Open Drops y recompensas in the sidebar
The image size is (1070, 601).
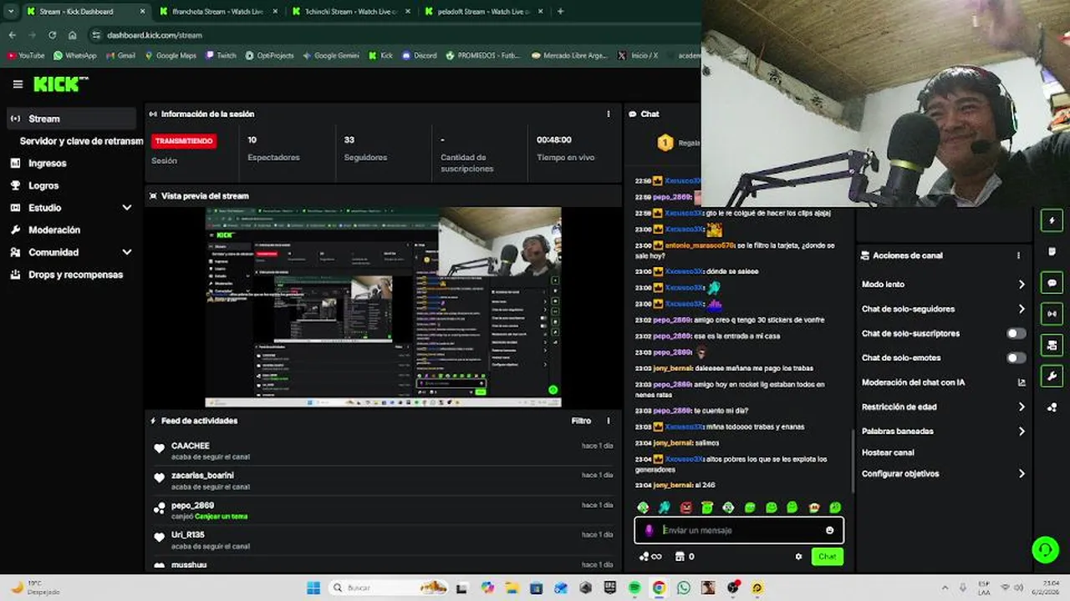[71, 275]
